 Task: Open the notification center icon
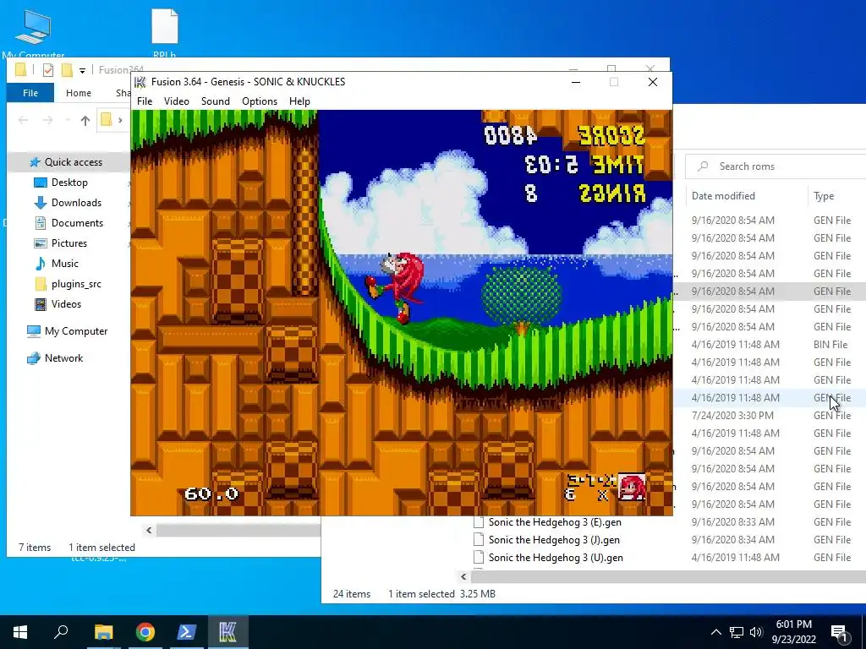pos(839,633)
